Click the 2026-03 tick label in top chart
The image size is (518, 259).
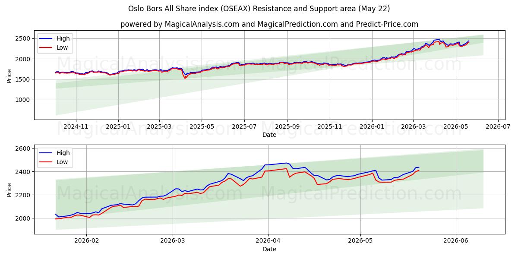(x=413, y=126)
